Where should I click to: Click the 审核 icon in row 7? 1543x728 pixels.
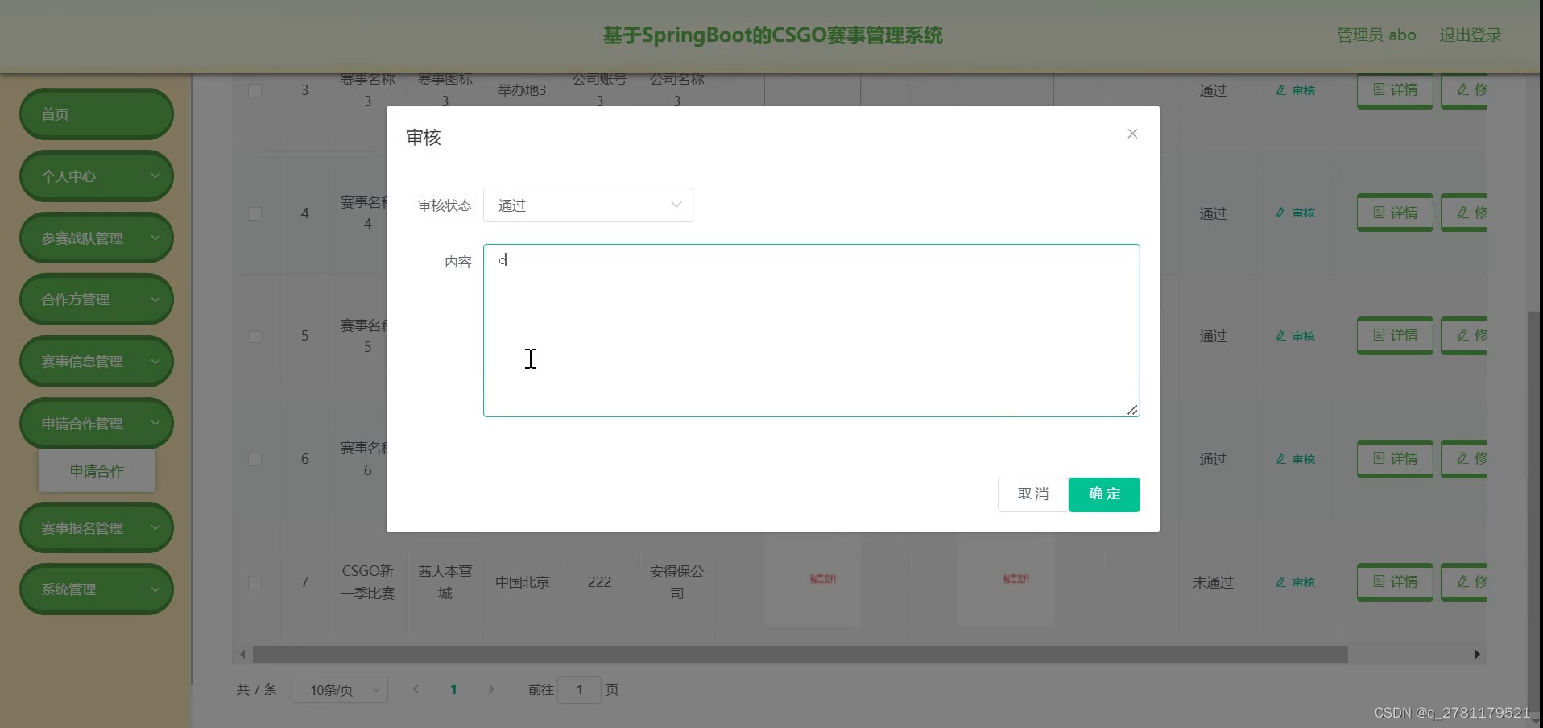click(1295, 582)
